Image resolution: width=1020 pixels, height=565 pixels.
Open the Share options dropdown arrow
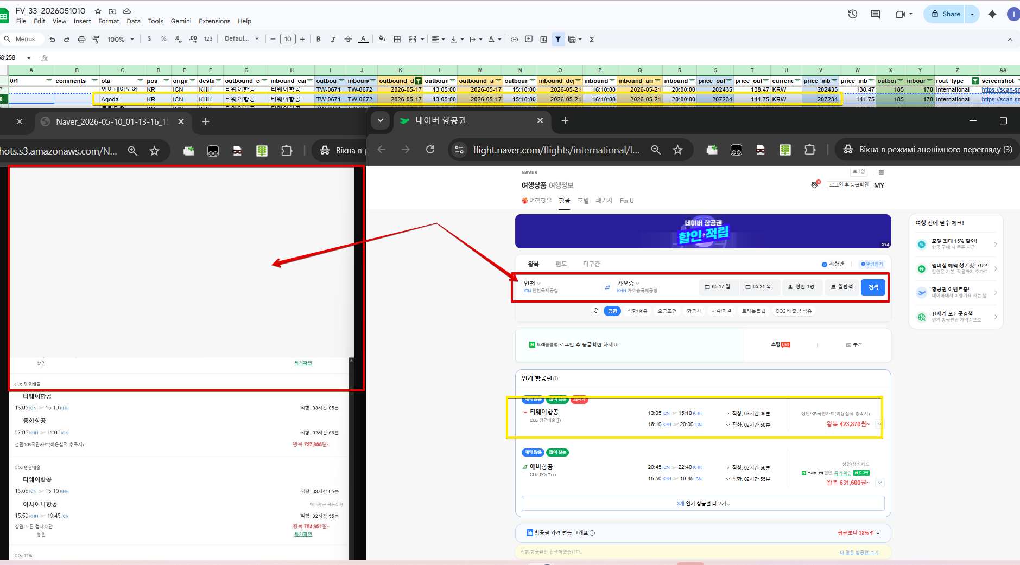coord(972,14)
